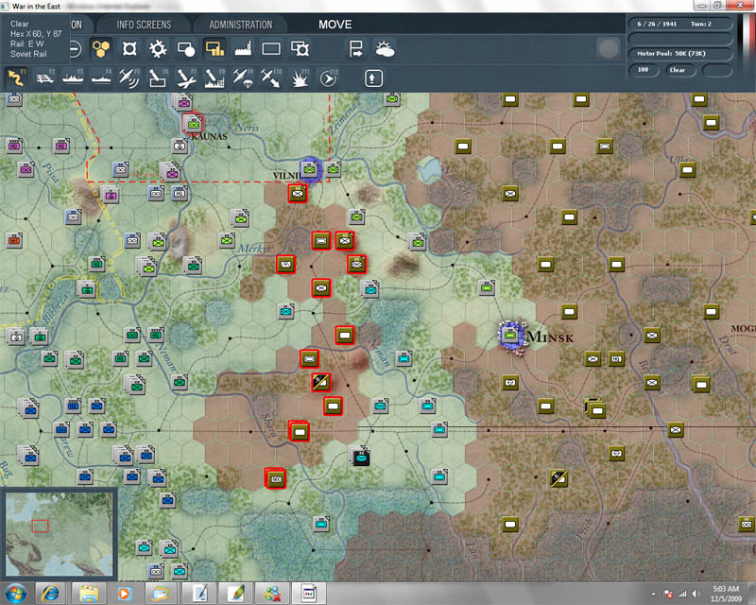Click the up-arrow box toolbar icon
The height and width of the screenshot is (605, 756).
click(373, 78)
